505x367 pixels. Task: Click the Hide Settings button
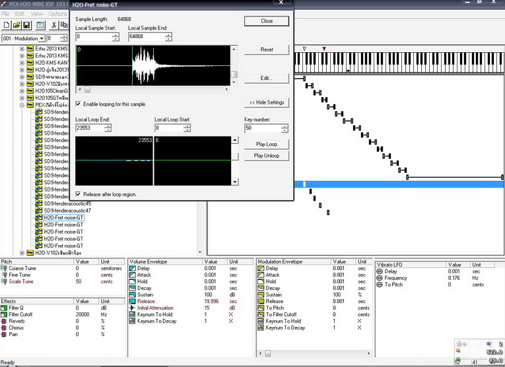(x=266, y=102)
